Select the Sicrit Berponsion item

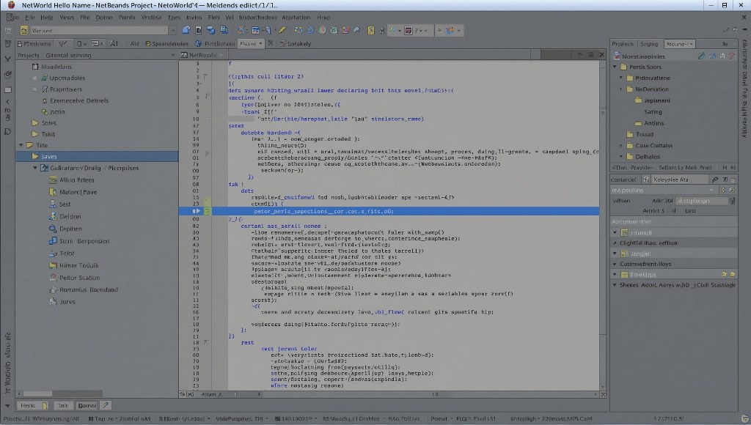(x=79, y=241)
